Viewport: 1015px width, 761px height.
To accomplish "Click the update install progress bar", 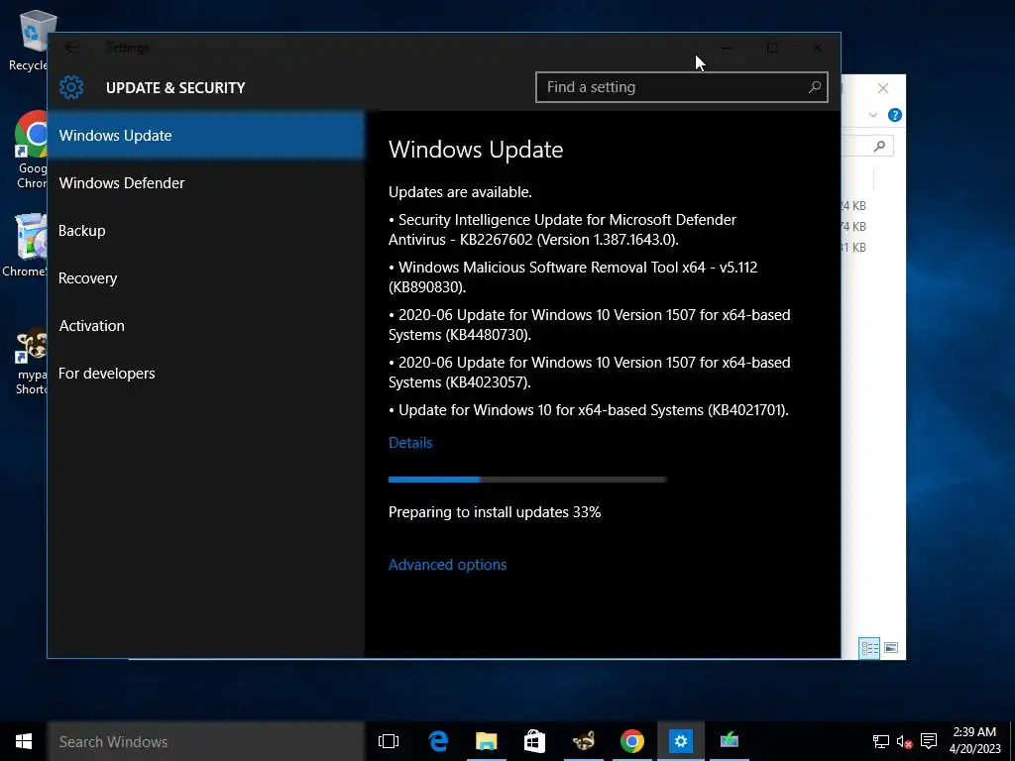I will [527, 480].
